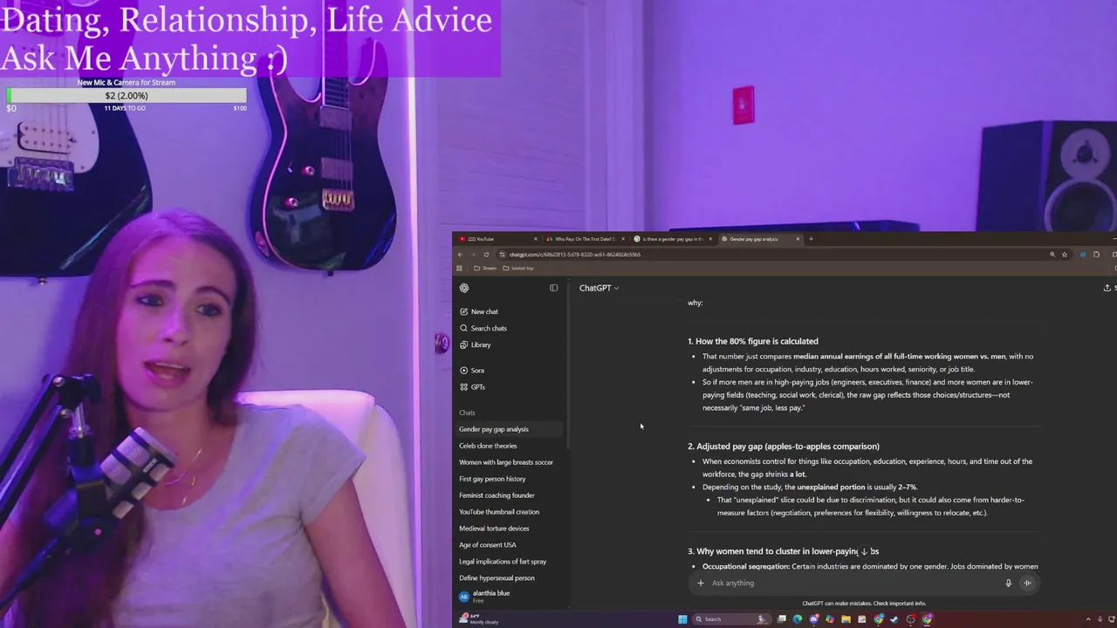
Task: Show hidden system tray icons chevron
Action: tap(1088, 619)
